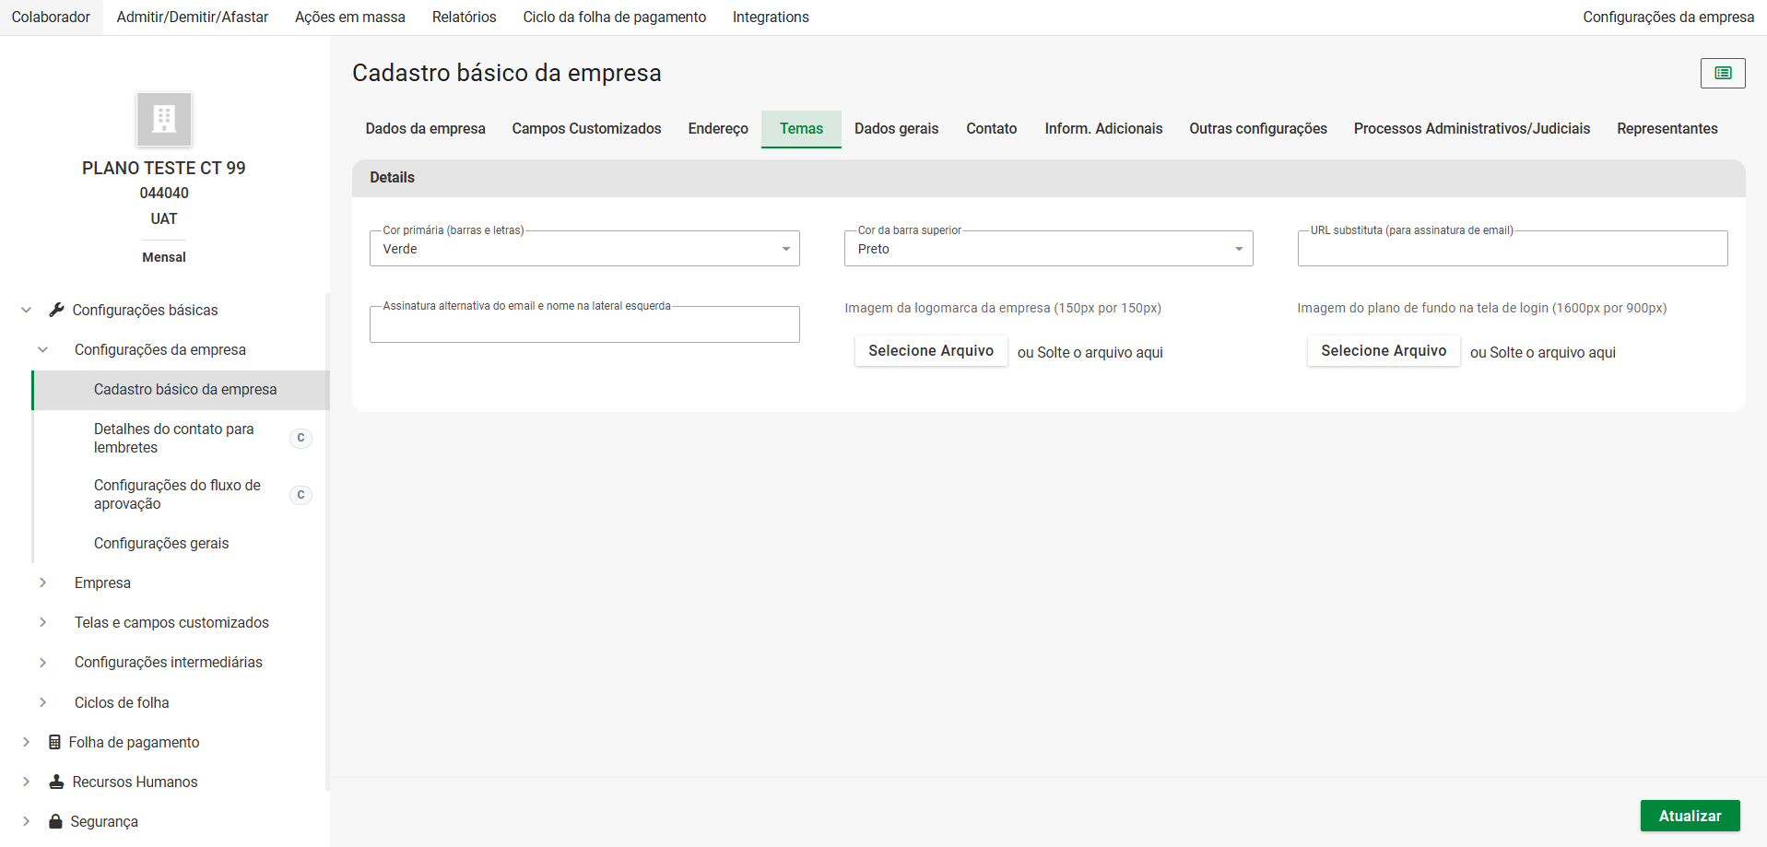Expand the Empresa tree section
The image size is (1767, 847).
(x=43, y=582)
